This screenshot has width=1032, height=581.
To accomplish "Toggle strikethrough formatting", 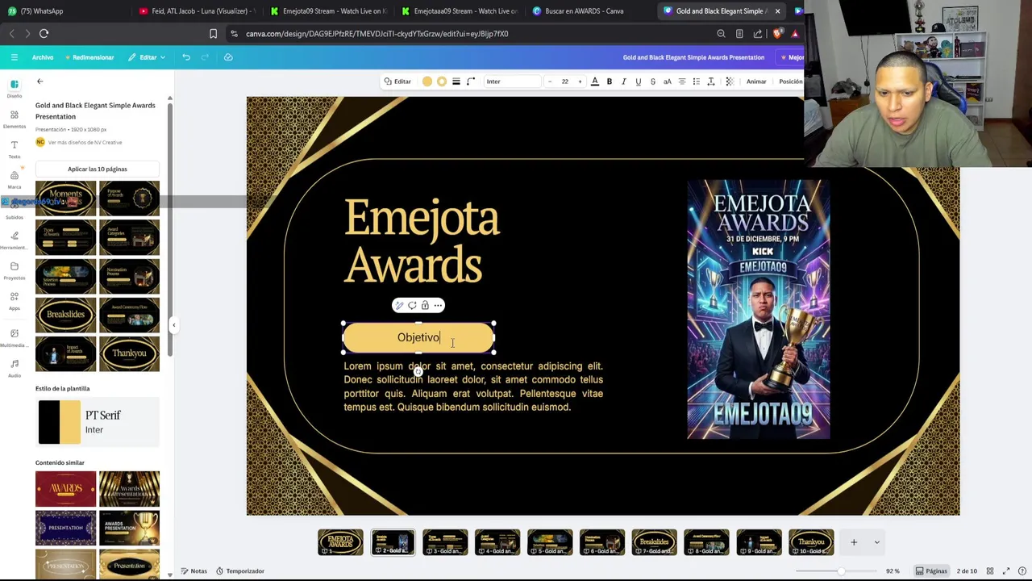I will tap(653, 82).
